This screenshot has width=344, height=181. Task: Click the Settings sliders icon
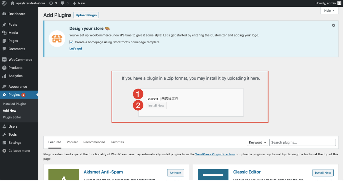coord(4,143)
